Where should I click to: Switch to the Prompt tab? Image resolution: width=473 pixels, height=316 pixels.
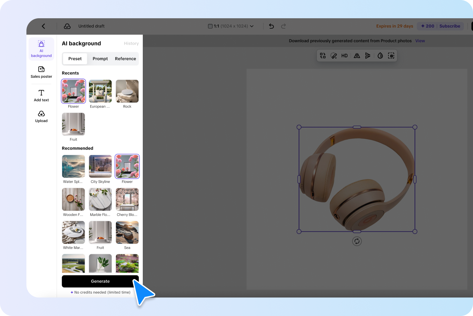(100, 59)
